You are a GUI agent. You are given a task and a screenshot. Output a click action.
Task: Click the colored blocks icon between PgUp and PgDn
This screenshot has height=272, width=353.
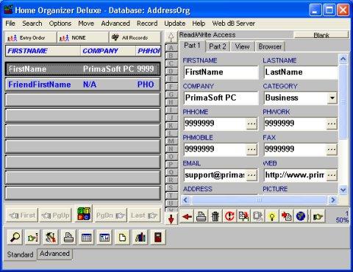click(x=83, y=214)
